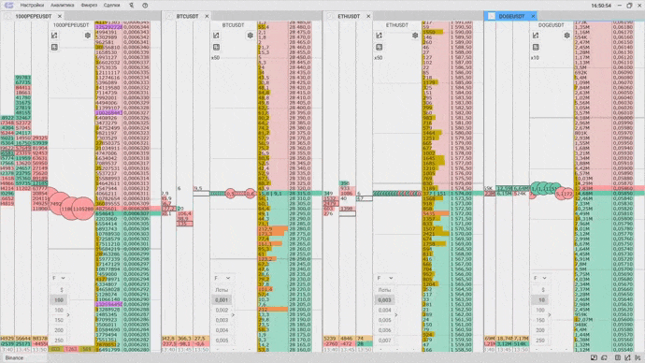
Task: Click the Binance label in the status bar
Action: (14, 358)
